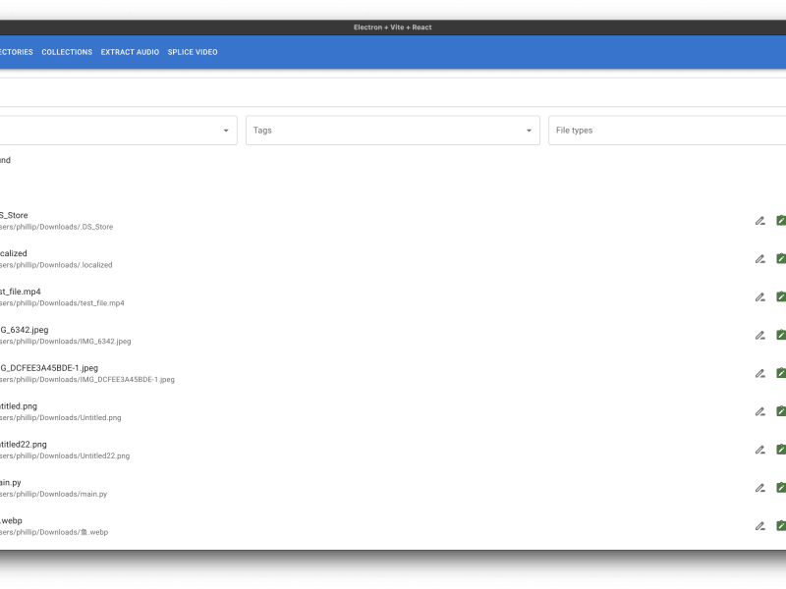
Task: Edit the .webp file with the pencil icon
Action: click(x=759, y=526)
